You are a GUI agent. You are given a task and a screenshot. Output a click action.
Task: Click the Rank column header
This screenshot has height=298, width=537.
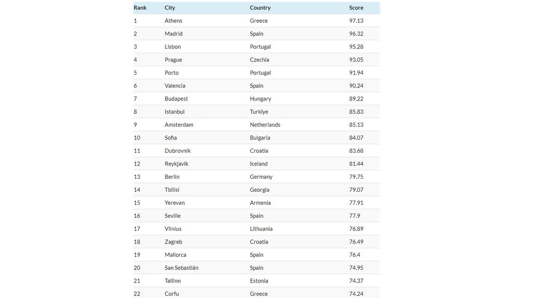click(x=140, y=7)
